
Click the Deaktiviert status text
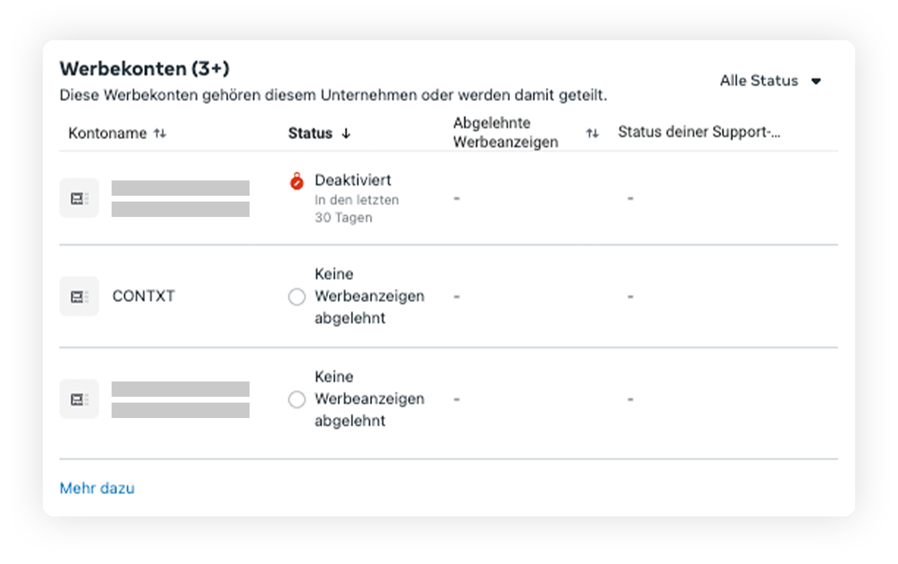[x=353, y=180]
